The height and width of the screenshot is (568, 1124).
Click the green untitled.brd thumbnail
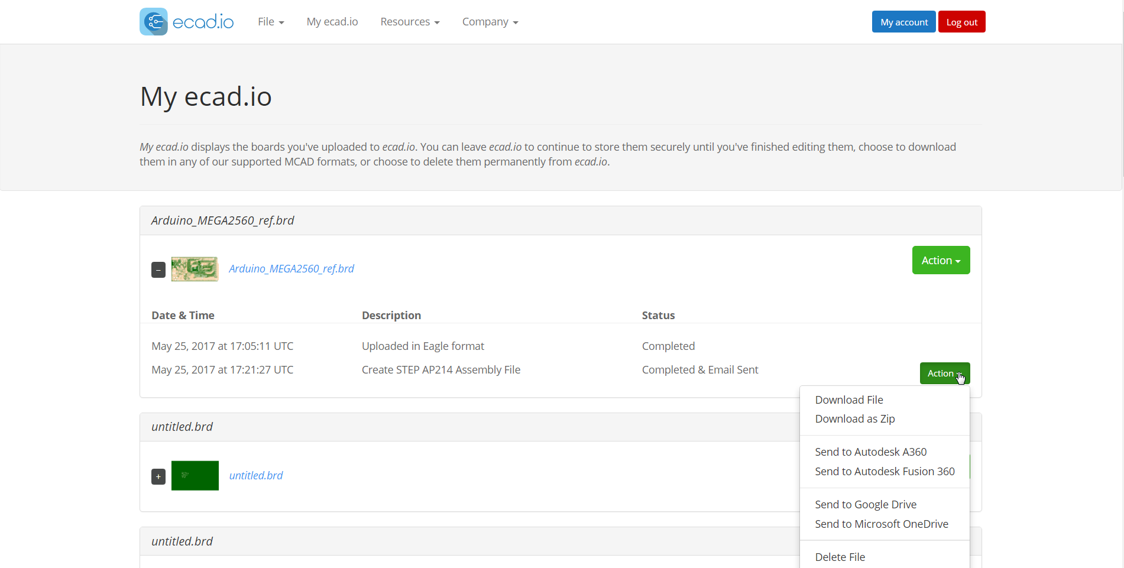pos(195,475)
